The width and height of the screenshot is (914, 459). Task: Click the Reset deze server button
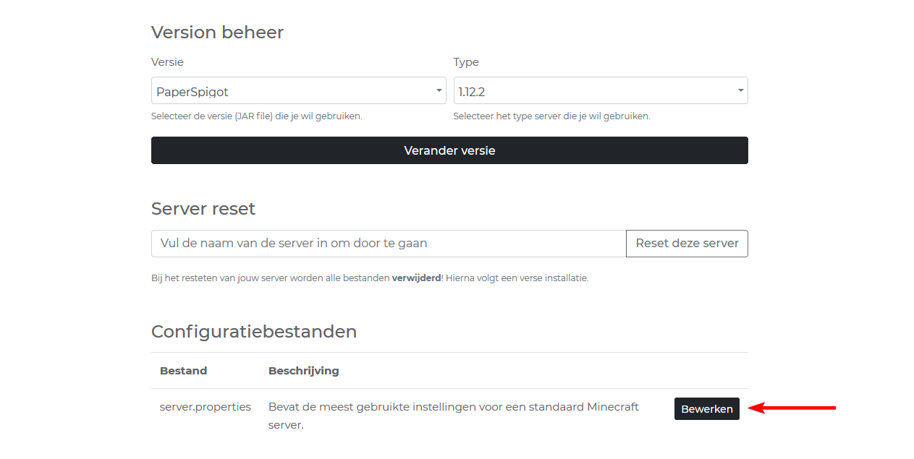[687, 244]
